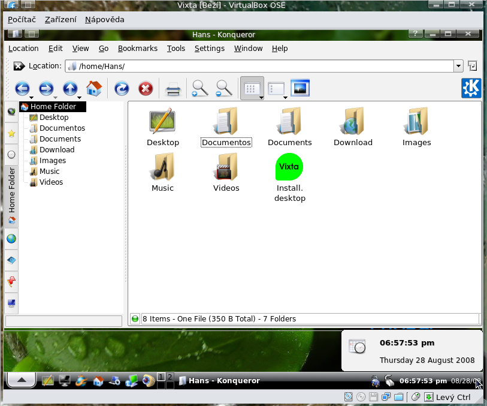
Task: Open the History clock sidebar tab
Action: (11, 155)
